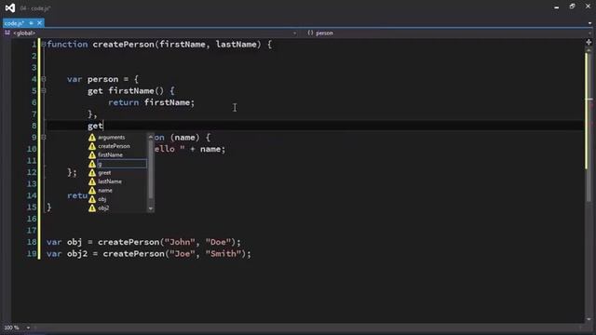
Task: Click the editor split-window handle icon
Action: pyautogui.click(x=589, y=42)
